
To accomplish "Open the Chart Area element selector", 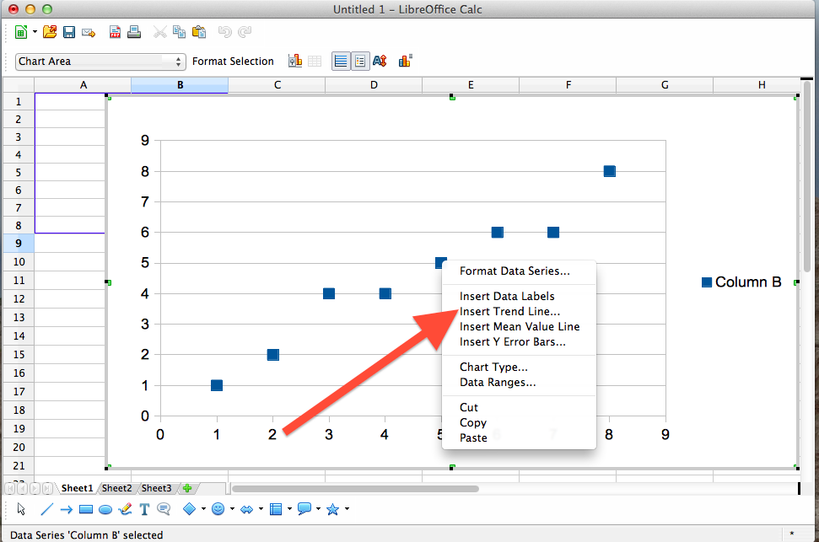I will pyautogui.click(x=100, y=62).
